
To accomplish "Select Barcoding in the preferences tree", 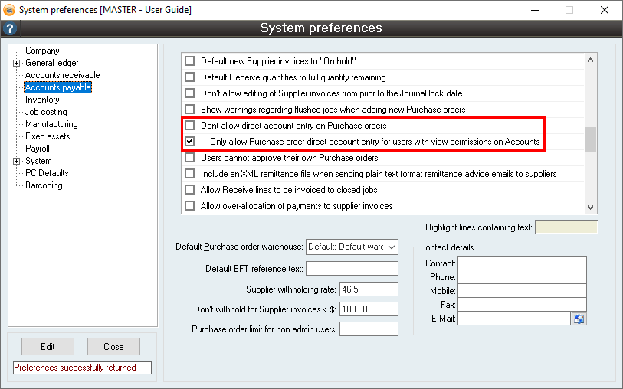I will click(44, 185).
